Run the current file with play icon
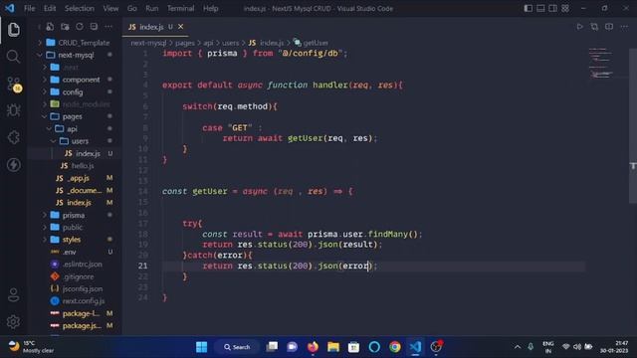637x358 pixels. 579,27
